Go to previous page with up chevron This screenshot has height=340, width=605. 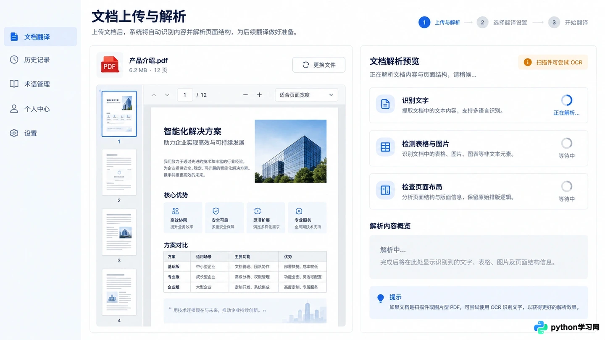154,95
